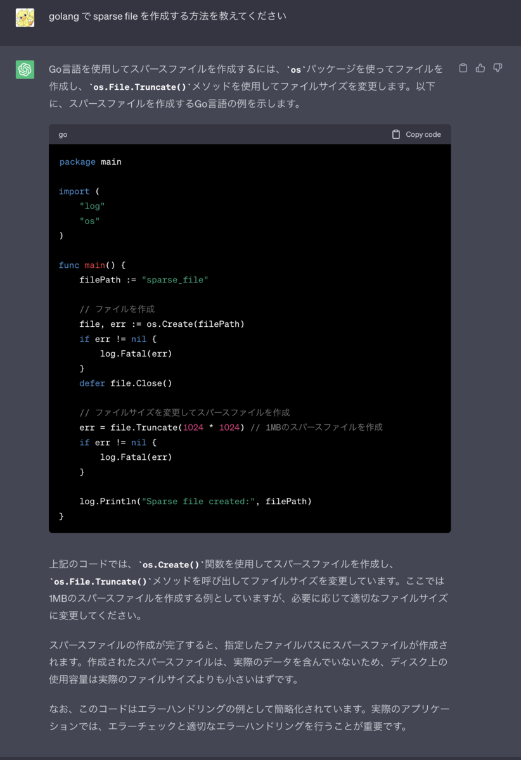Viewport: 521px width, 760px height.
Task: Click the paragraph starting "スパースファイルの作成が完了すると"
Action: tap(248, 662)
